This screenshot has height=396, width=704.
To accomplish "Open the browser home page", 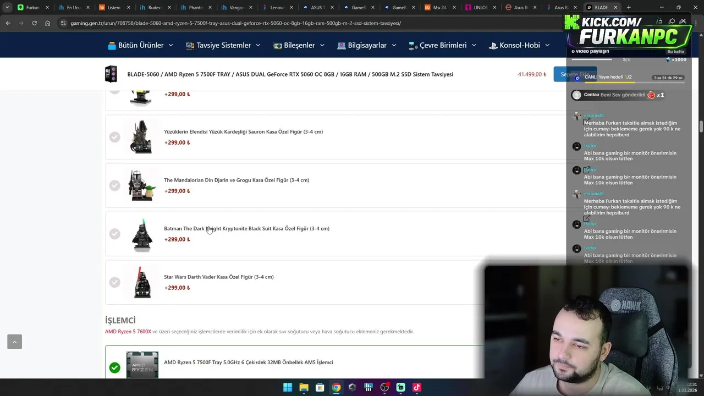I will tap(47, 23).
